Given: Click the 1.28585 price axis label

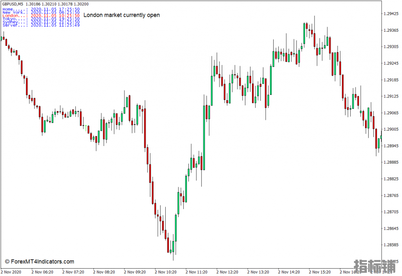Looking at the screenshot, I should (391, 245).
